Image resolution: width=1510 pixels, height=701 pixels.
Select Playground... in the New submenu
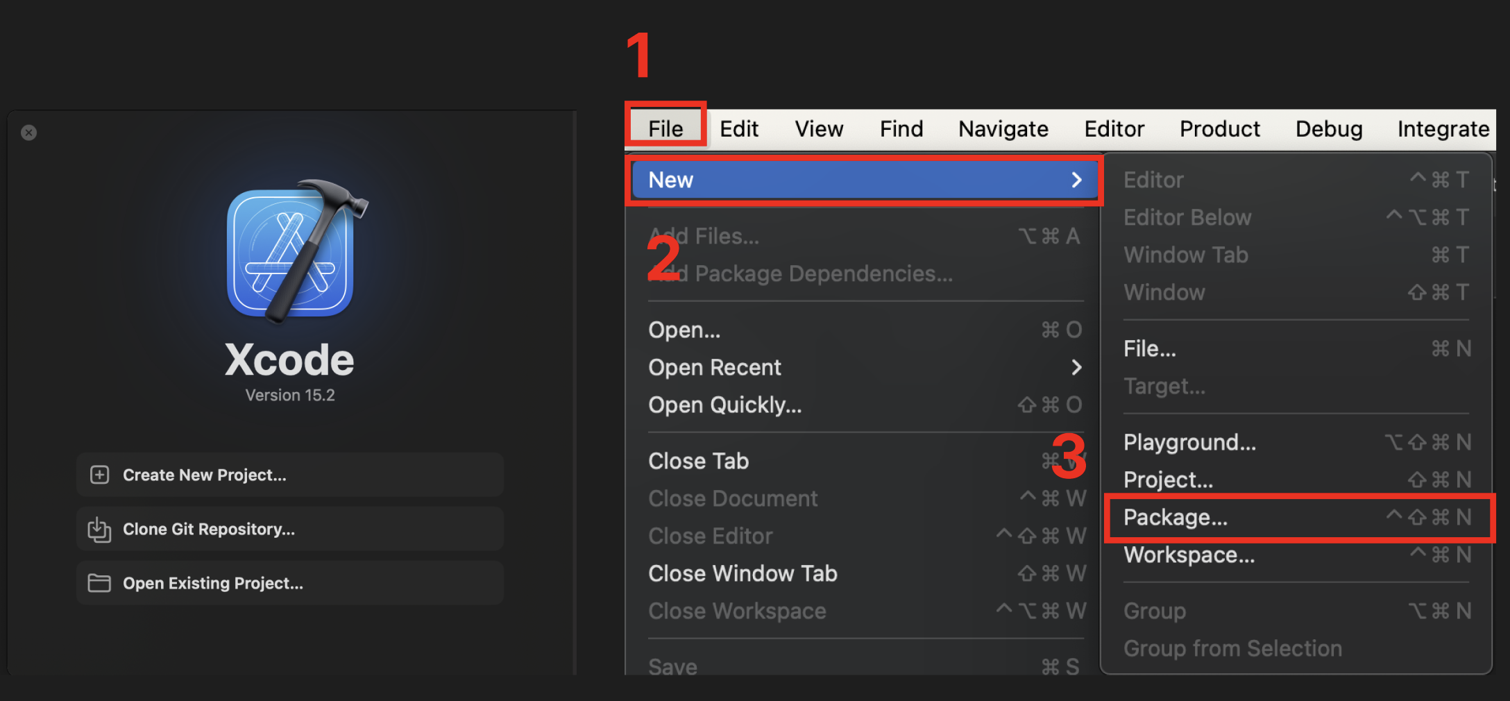[1296, 442]
